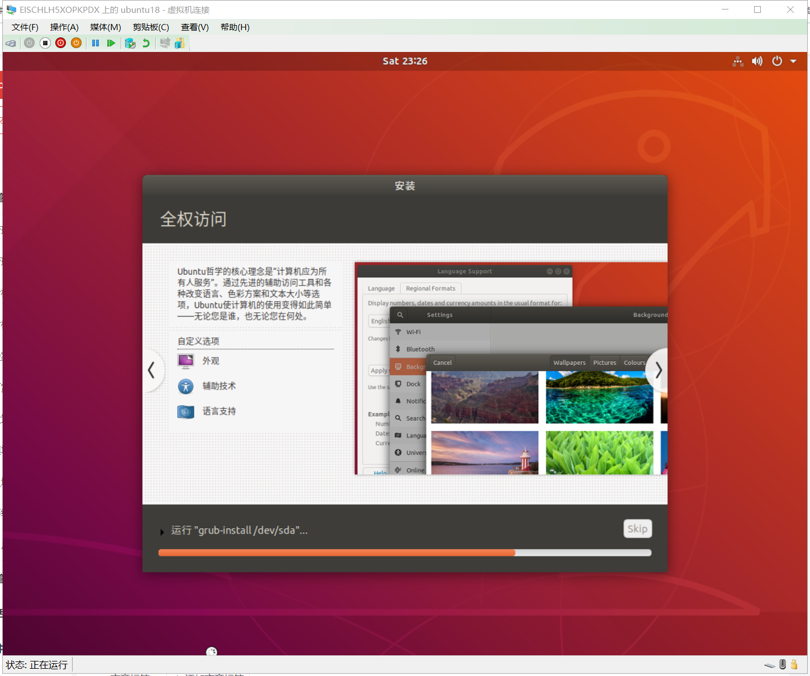
Task: Close the virtual machine connection window
Action: (x=790, y=9)
